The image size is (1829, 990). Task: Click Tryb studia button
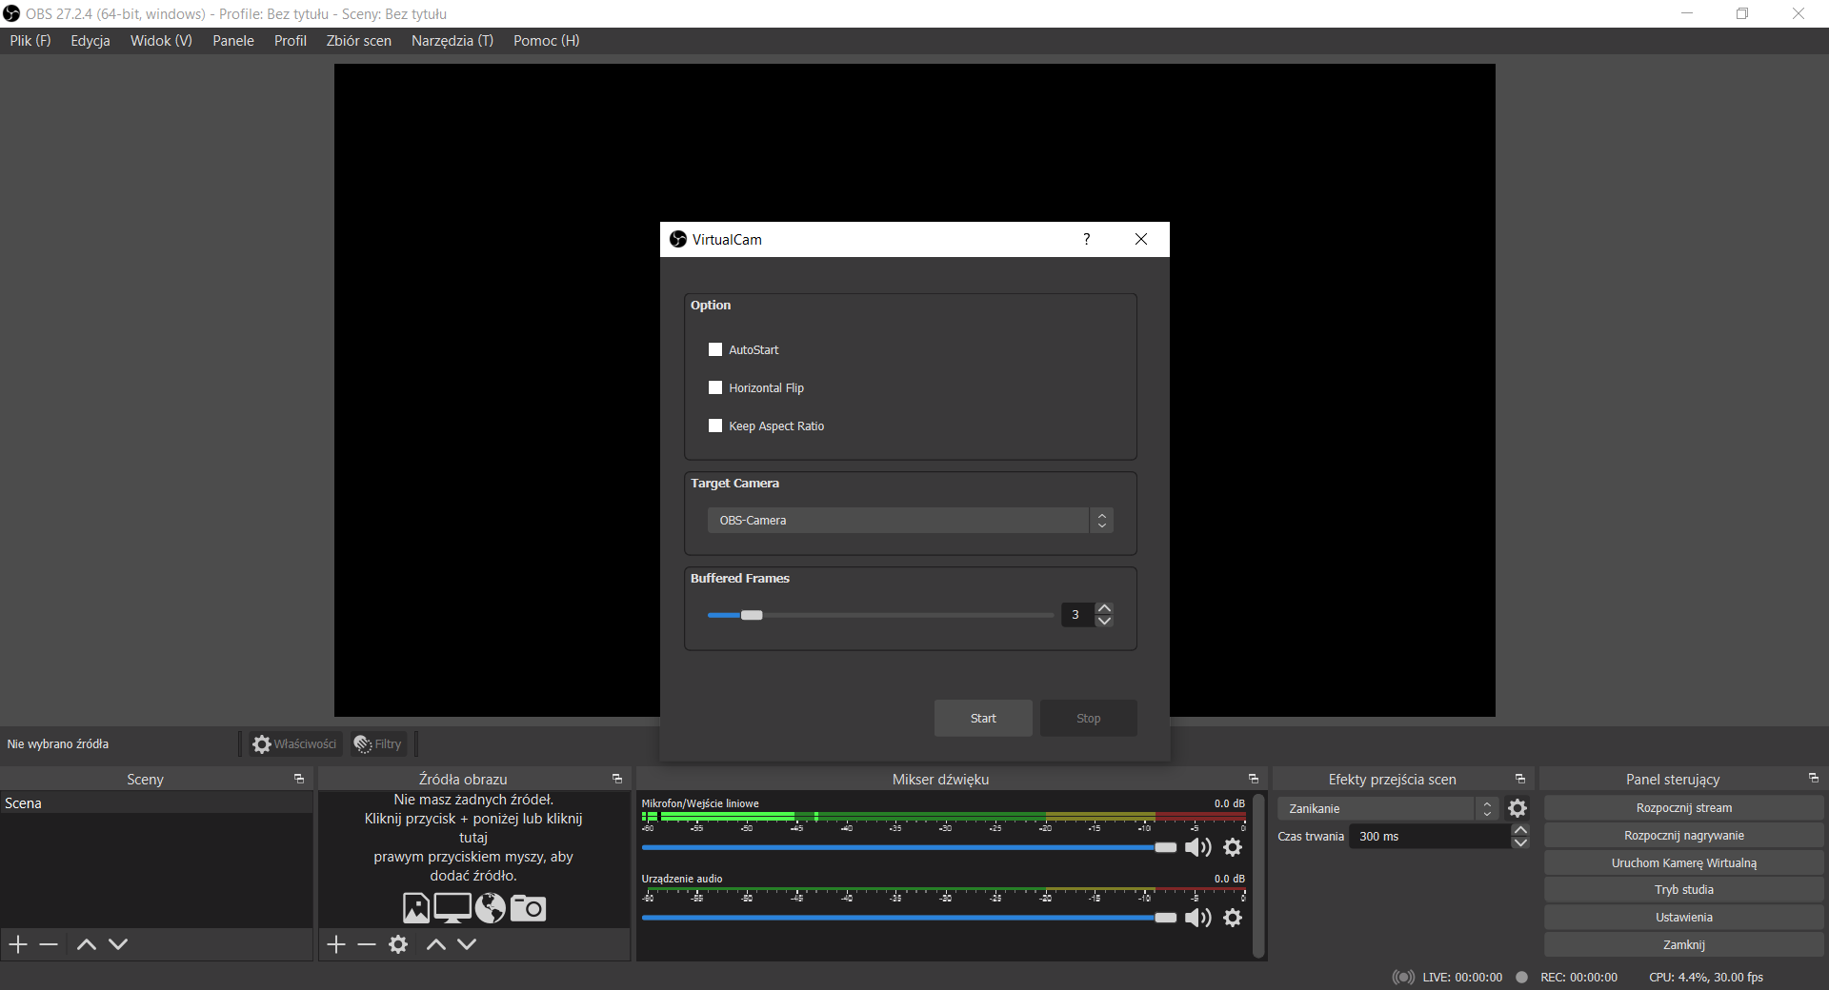(1684, 890)
